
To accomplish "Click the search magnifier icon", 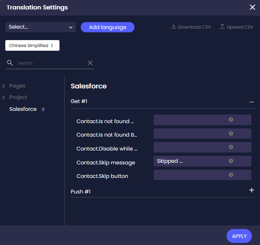I will 10,63.
